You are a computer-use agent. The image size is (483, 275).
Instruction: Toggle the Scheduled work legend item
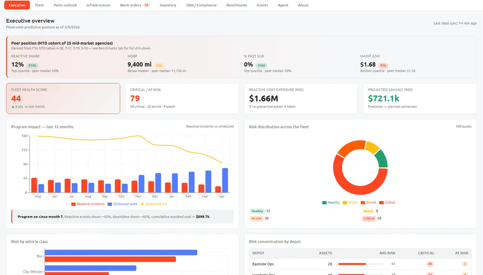coord(122,204)
